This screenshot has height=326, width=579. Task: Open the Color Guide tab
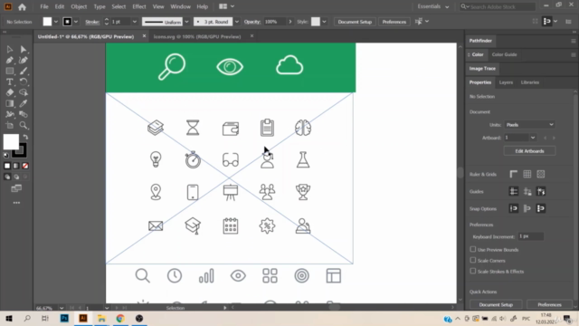tap(504, 54)
